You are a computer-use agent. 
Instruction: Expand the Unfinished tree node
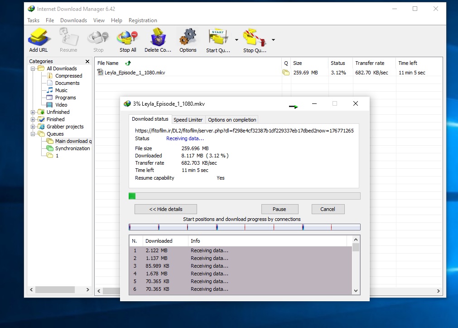33,112
